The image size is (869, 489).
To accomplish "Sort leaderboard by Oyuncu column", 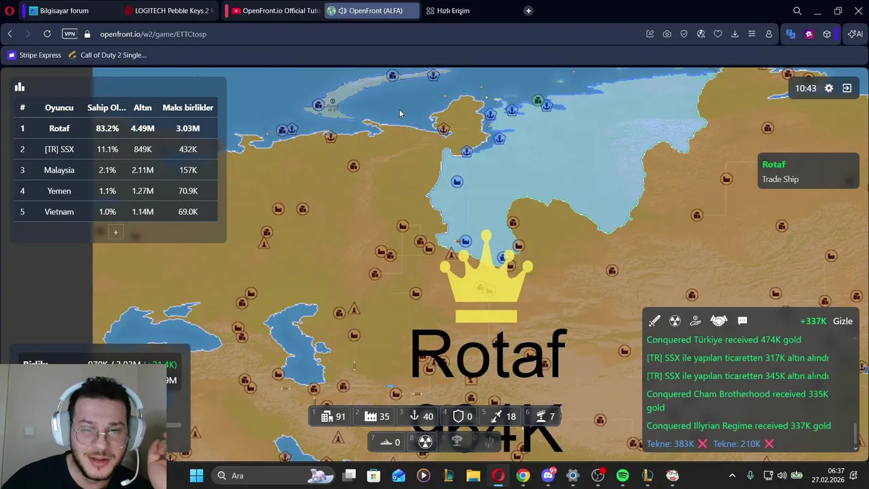I will point(59,107).
